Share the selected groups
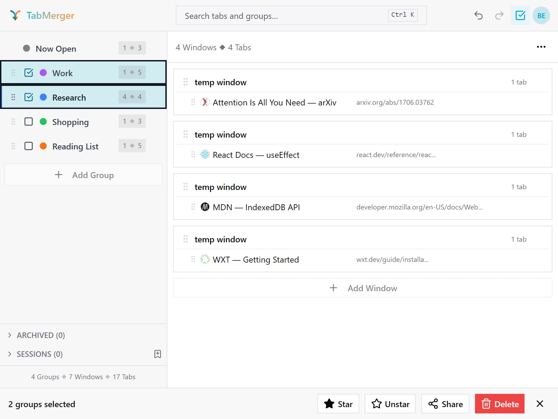 tap(445, 404)
